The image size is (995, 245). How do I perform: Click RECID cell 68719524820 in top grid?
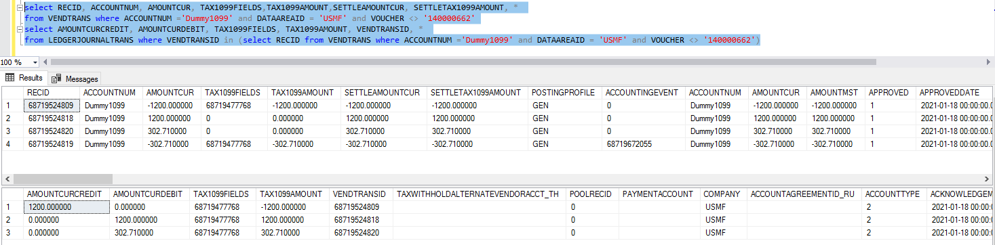point(52,131)
